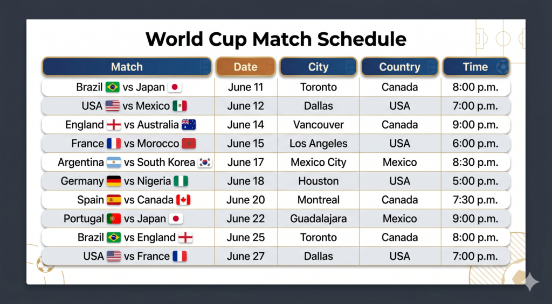552x304 pixels.
Task: Select the Match column header
Action: click(127, 67)
